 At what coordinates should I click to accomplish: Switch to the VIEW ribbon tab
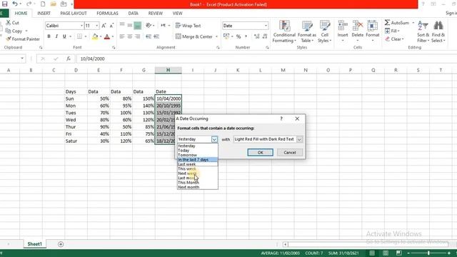click(x=177, y=14)
